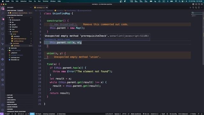The image size is (204, 115).
Task: Open the Run menu
Action: 39,1
